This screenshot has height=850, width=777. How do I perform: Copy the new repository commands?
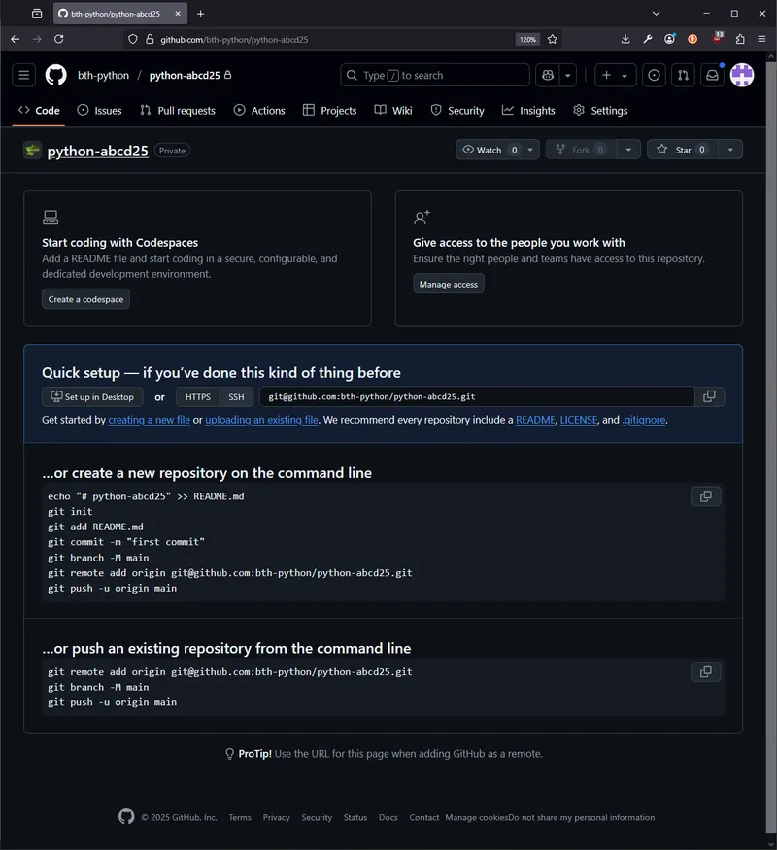click(705, 496)
